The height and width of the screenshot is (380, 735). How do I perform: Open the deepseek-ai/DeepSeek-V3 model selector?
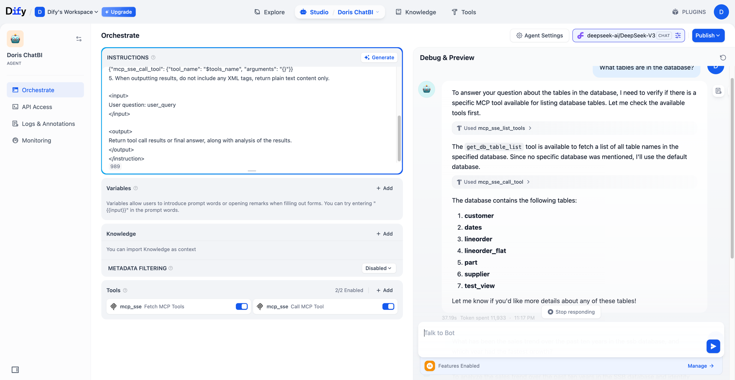[x=629, y=36]
